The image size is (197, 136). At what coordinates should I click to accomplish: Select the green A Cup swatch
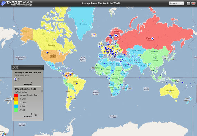click(16, 110)
